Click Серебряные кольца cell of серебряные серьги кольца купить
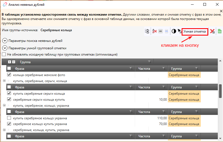Image resolution: width=223 pixels, height=142 pixels. click(184, 100)
